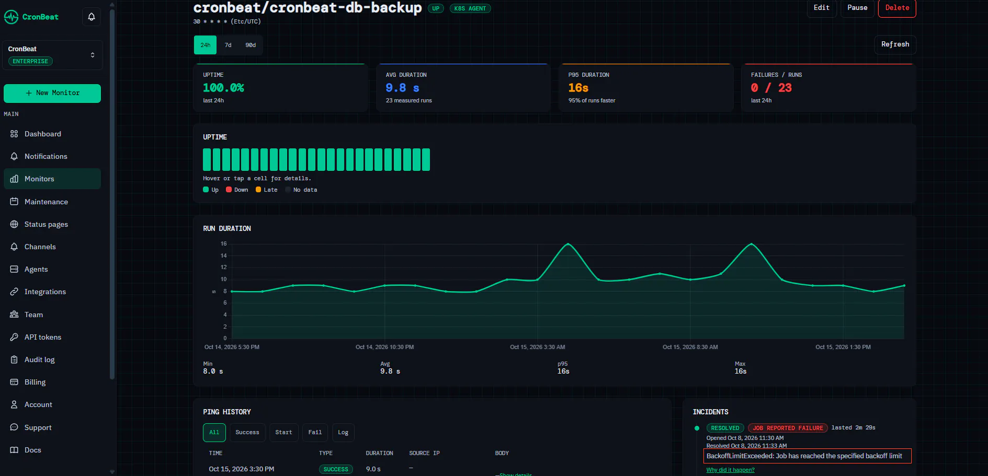Click the Dashboard grid icon
988x476 pixels.
[14, 134]
